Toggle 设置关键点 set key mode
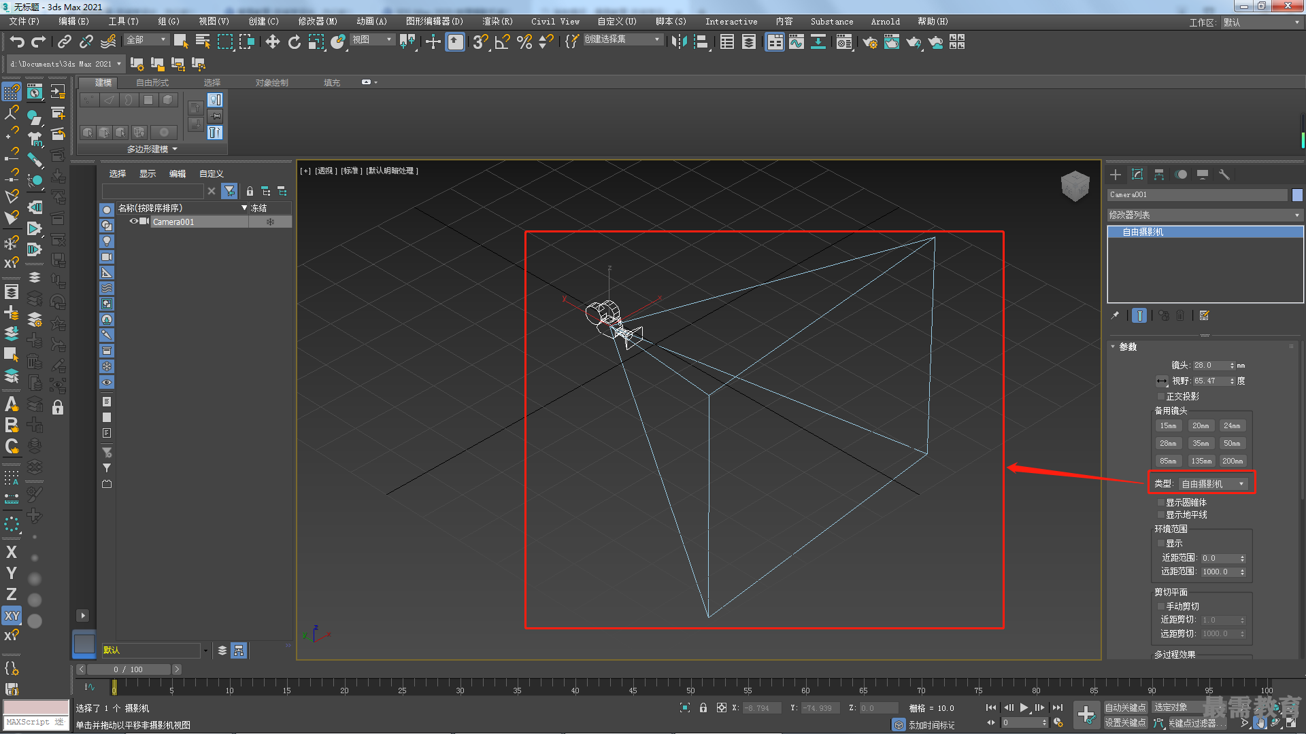 (x=1125, y=722)
